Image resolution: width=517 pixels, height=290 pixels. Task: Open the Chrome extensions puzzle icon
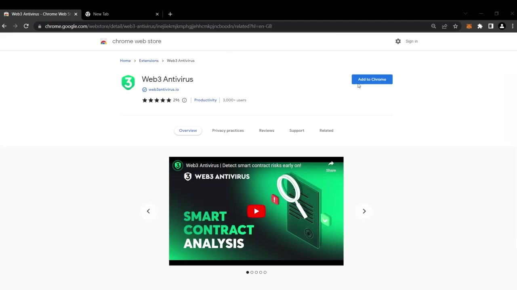click(480, 26)
